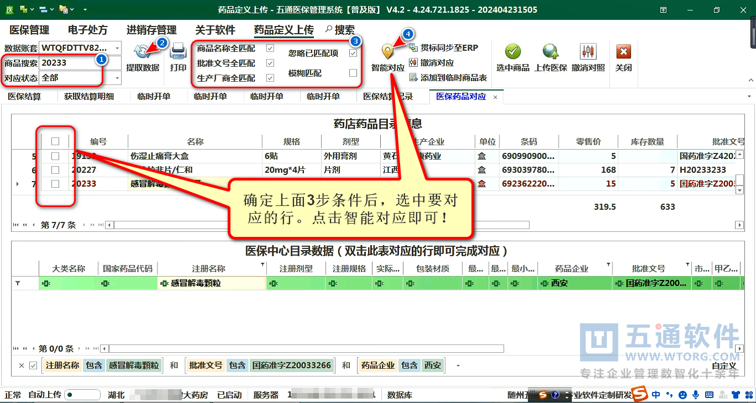Open the 关于软件 menu
Screen dimensions: 756x403
coord(215,30)
